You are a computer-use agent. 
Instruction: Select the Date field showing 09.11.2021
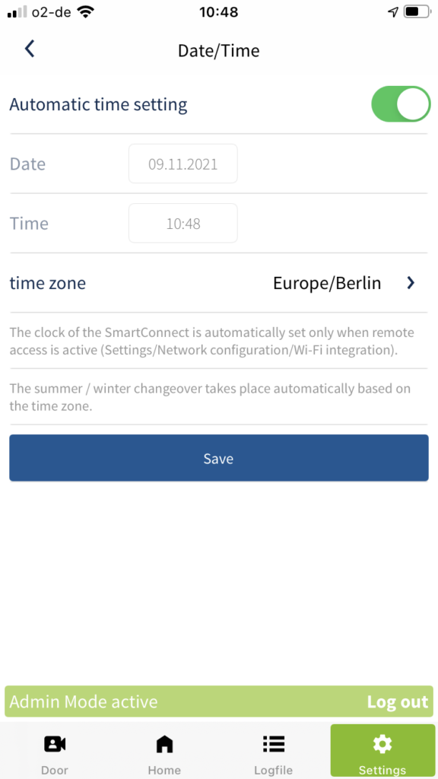(x=182, y=164)
